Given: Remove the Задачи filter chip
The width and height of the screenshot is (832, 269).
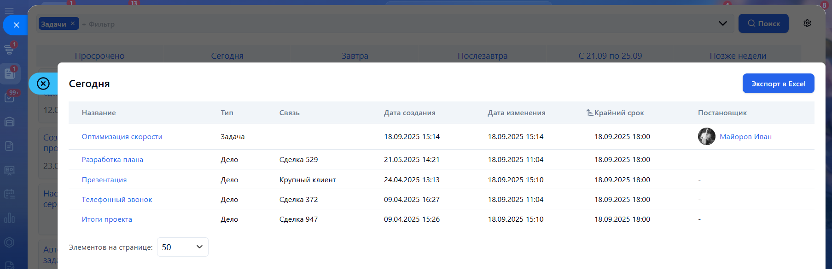Looking at the screenshot, I should point(73,23).
